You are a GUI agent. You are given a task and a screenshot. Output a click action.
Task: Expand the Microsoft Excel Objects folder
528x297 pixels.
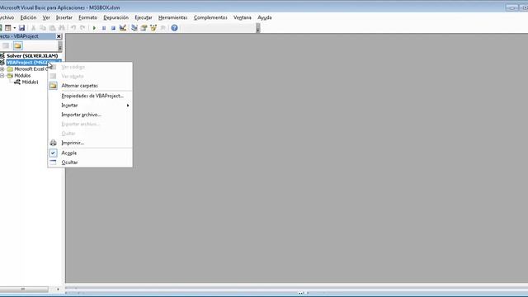(x=2, y=69)
